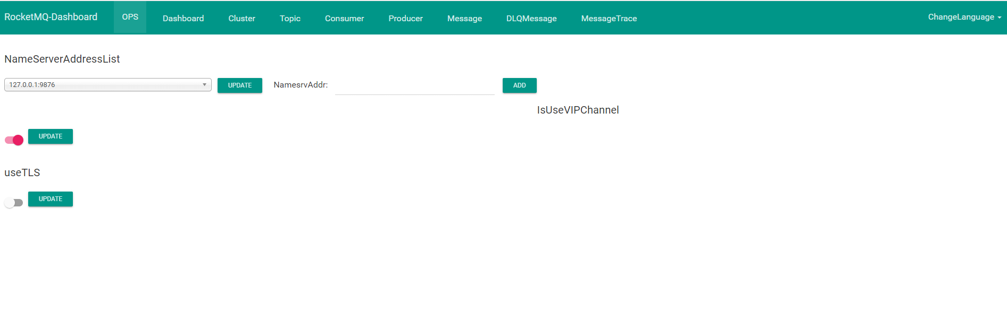The image size is (1007, 329).
Task: Open the OPS tab
Action: click(130, 17)
